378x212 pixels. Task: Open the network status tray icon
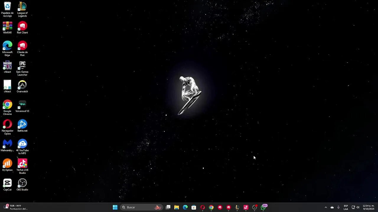click(x=353, y=207)
